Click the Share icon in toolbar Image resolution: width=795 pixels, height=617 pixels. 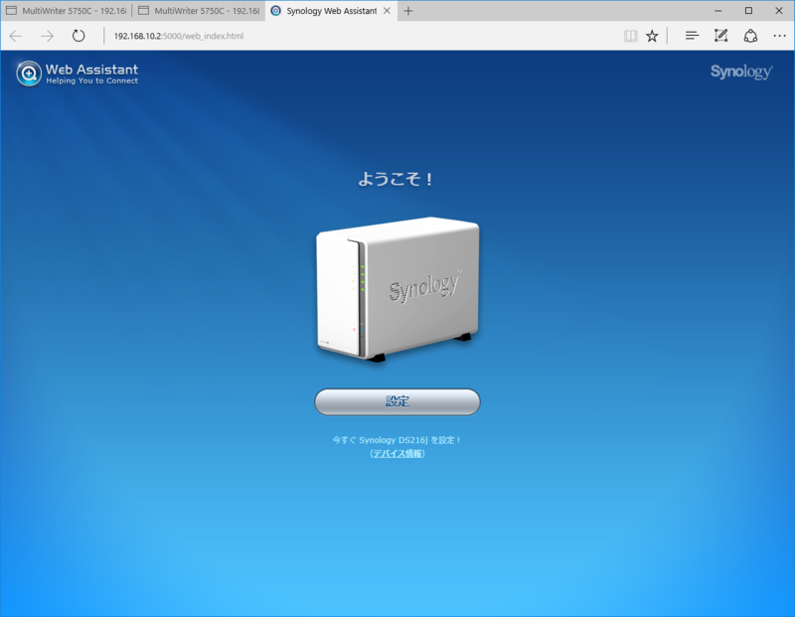[x=750, y=36]
